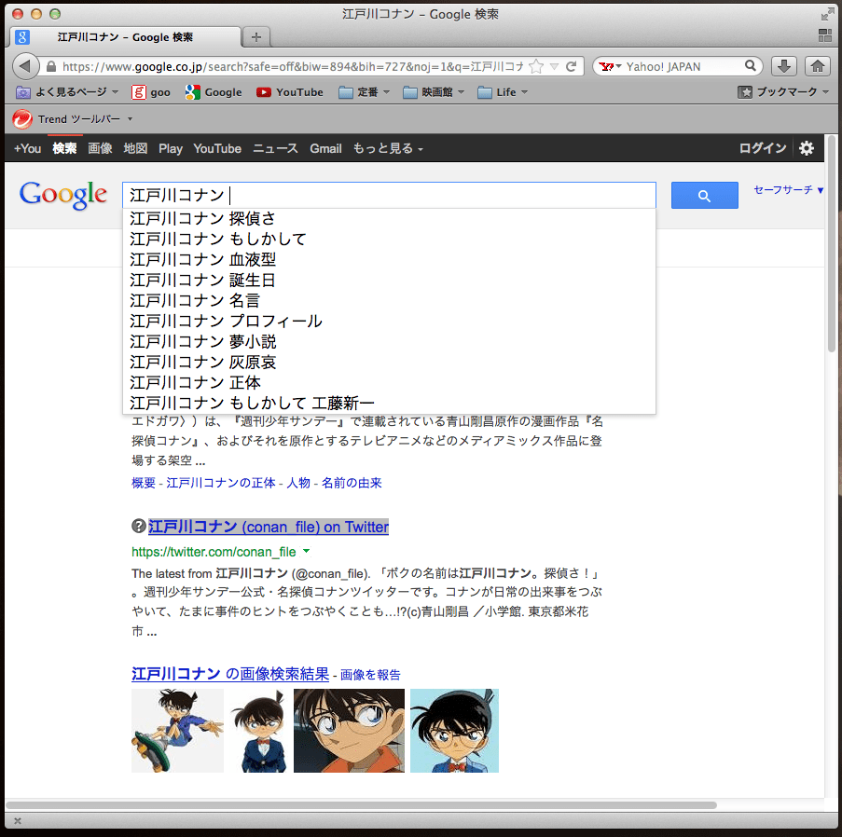Open the 人物 sublink
Screen dimensions: 842x837
click(x=298, y=483)
